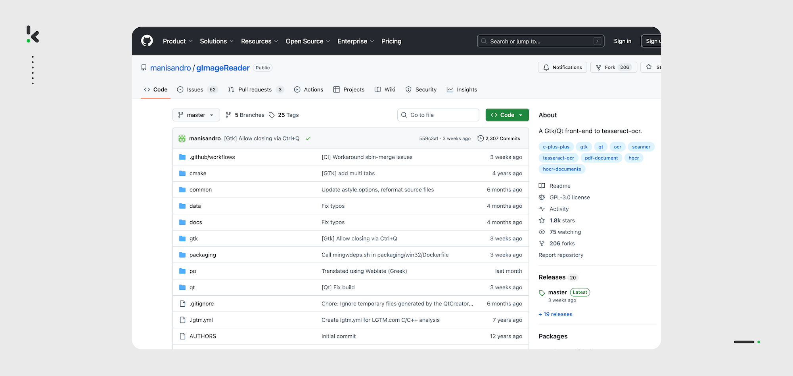Open the + 19 releases link
This screenshot has width=793, height=376.
[x=555, y=314]
